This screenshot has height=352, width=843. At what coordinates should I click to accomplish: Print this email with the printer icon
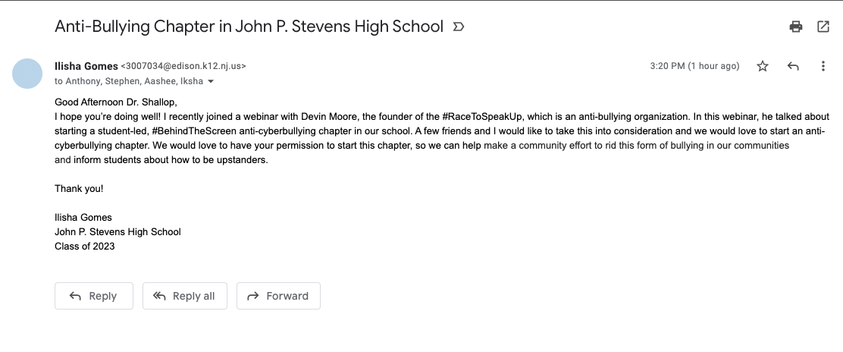pyautogui.click(x=795, y=27)
